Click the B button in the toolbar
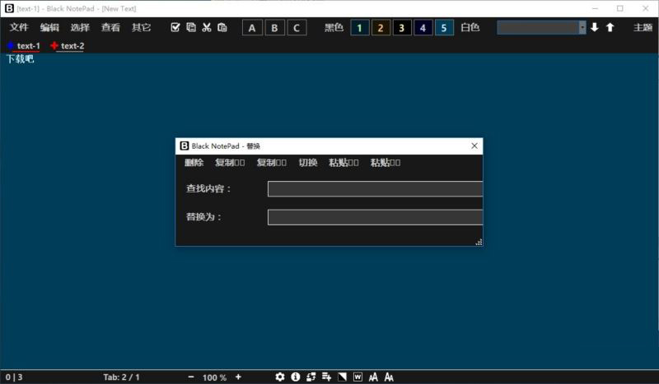This screenshot has width=659, height=384. 274,28
